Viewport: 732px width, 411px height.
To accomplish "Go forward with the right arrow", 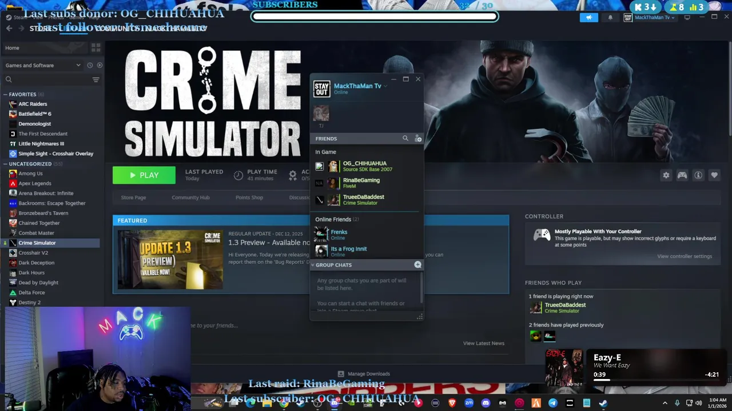I will [21, 28].
